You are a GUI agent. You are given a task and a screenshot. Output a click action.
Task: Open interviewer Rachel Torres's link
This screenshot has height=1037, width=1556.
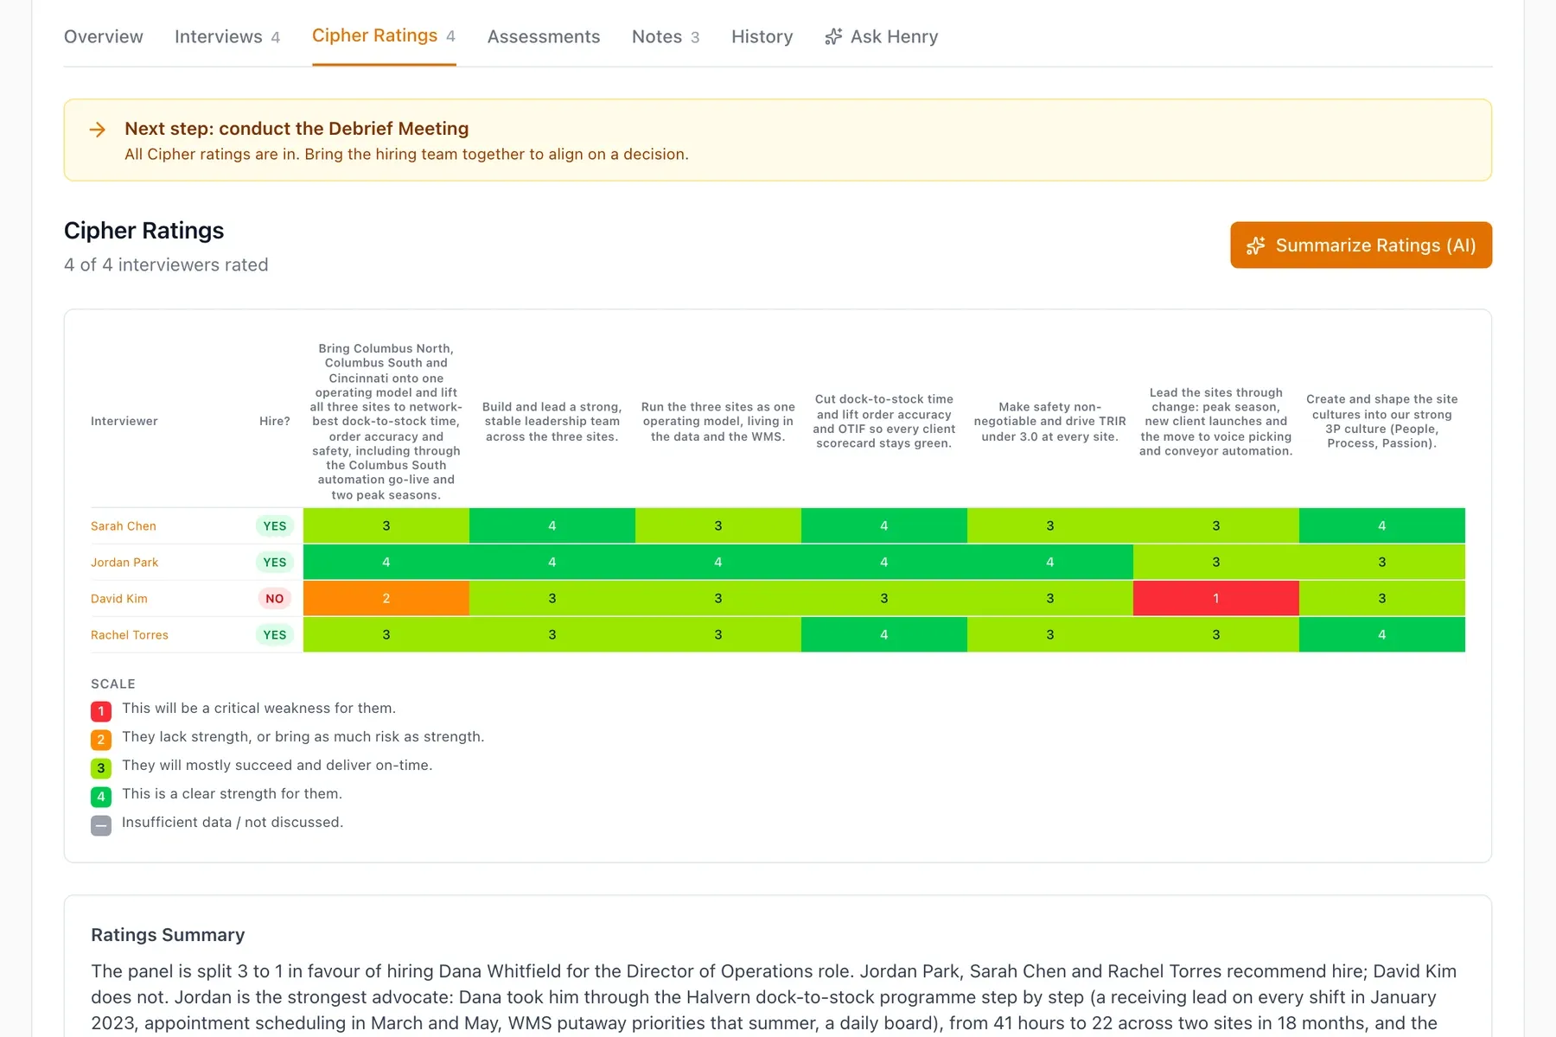[x=130, y=635]
